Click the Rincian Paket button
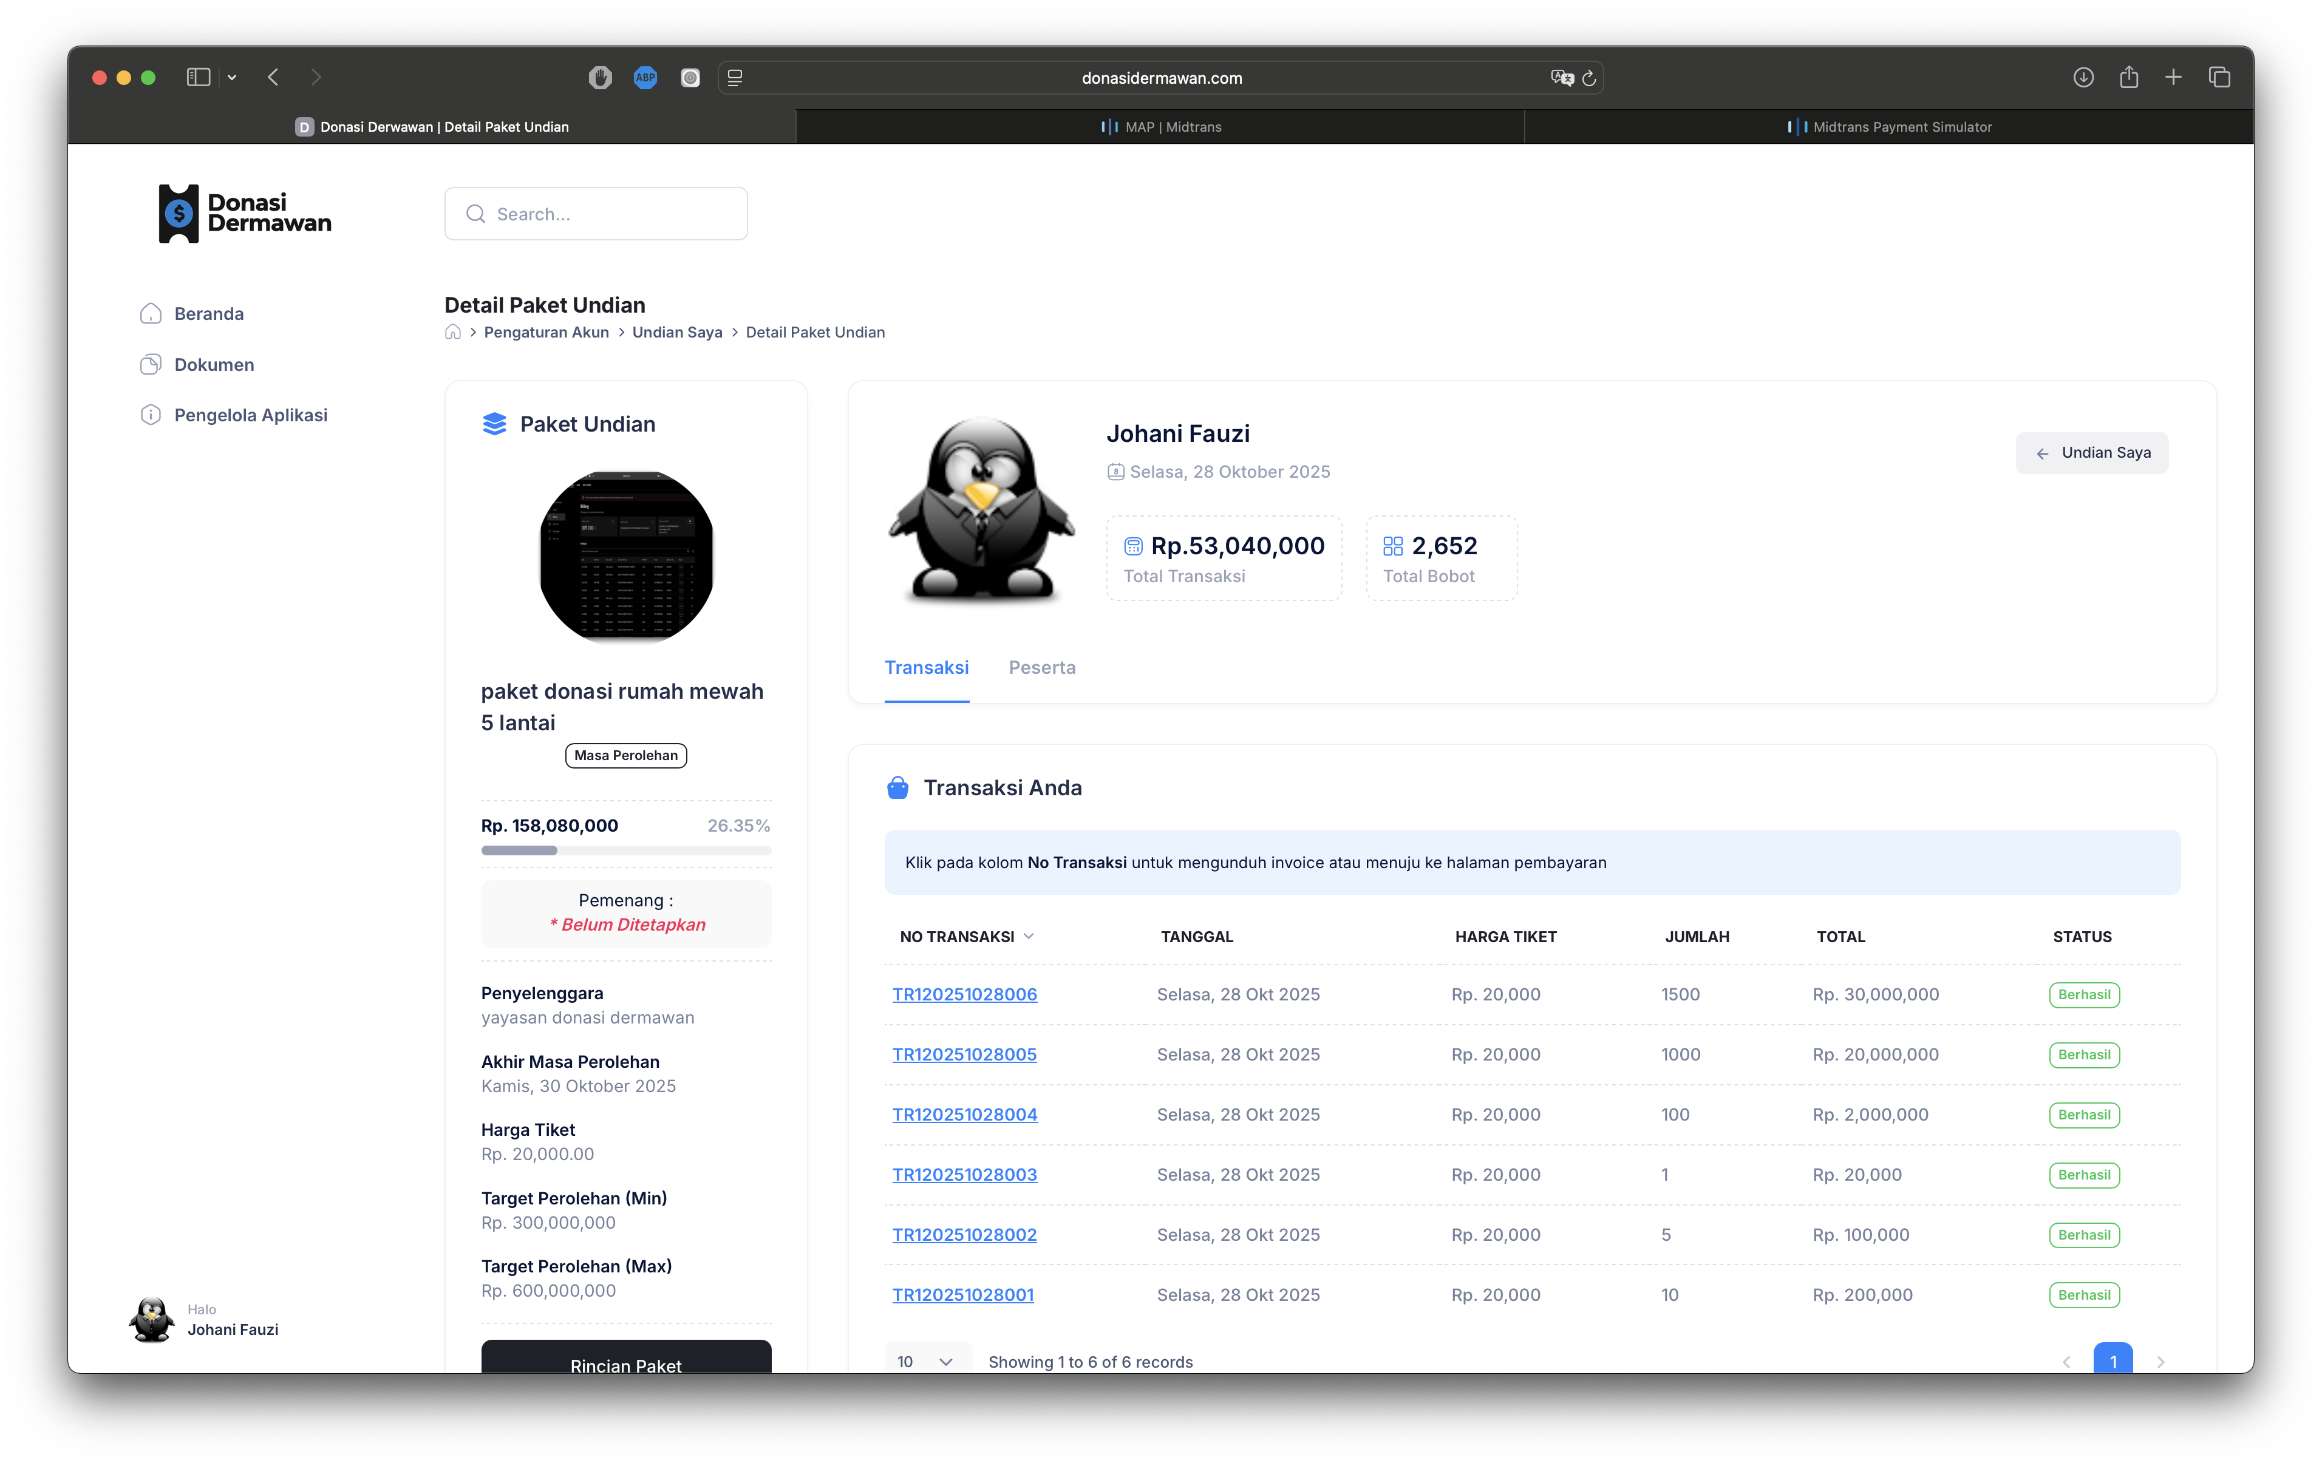The height and width of the screenshot is (1463, 2322). 626,1360
